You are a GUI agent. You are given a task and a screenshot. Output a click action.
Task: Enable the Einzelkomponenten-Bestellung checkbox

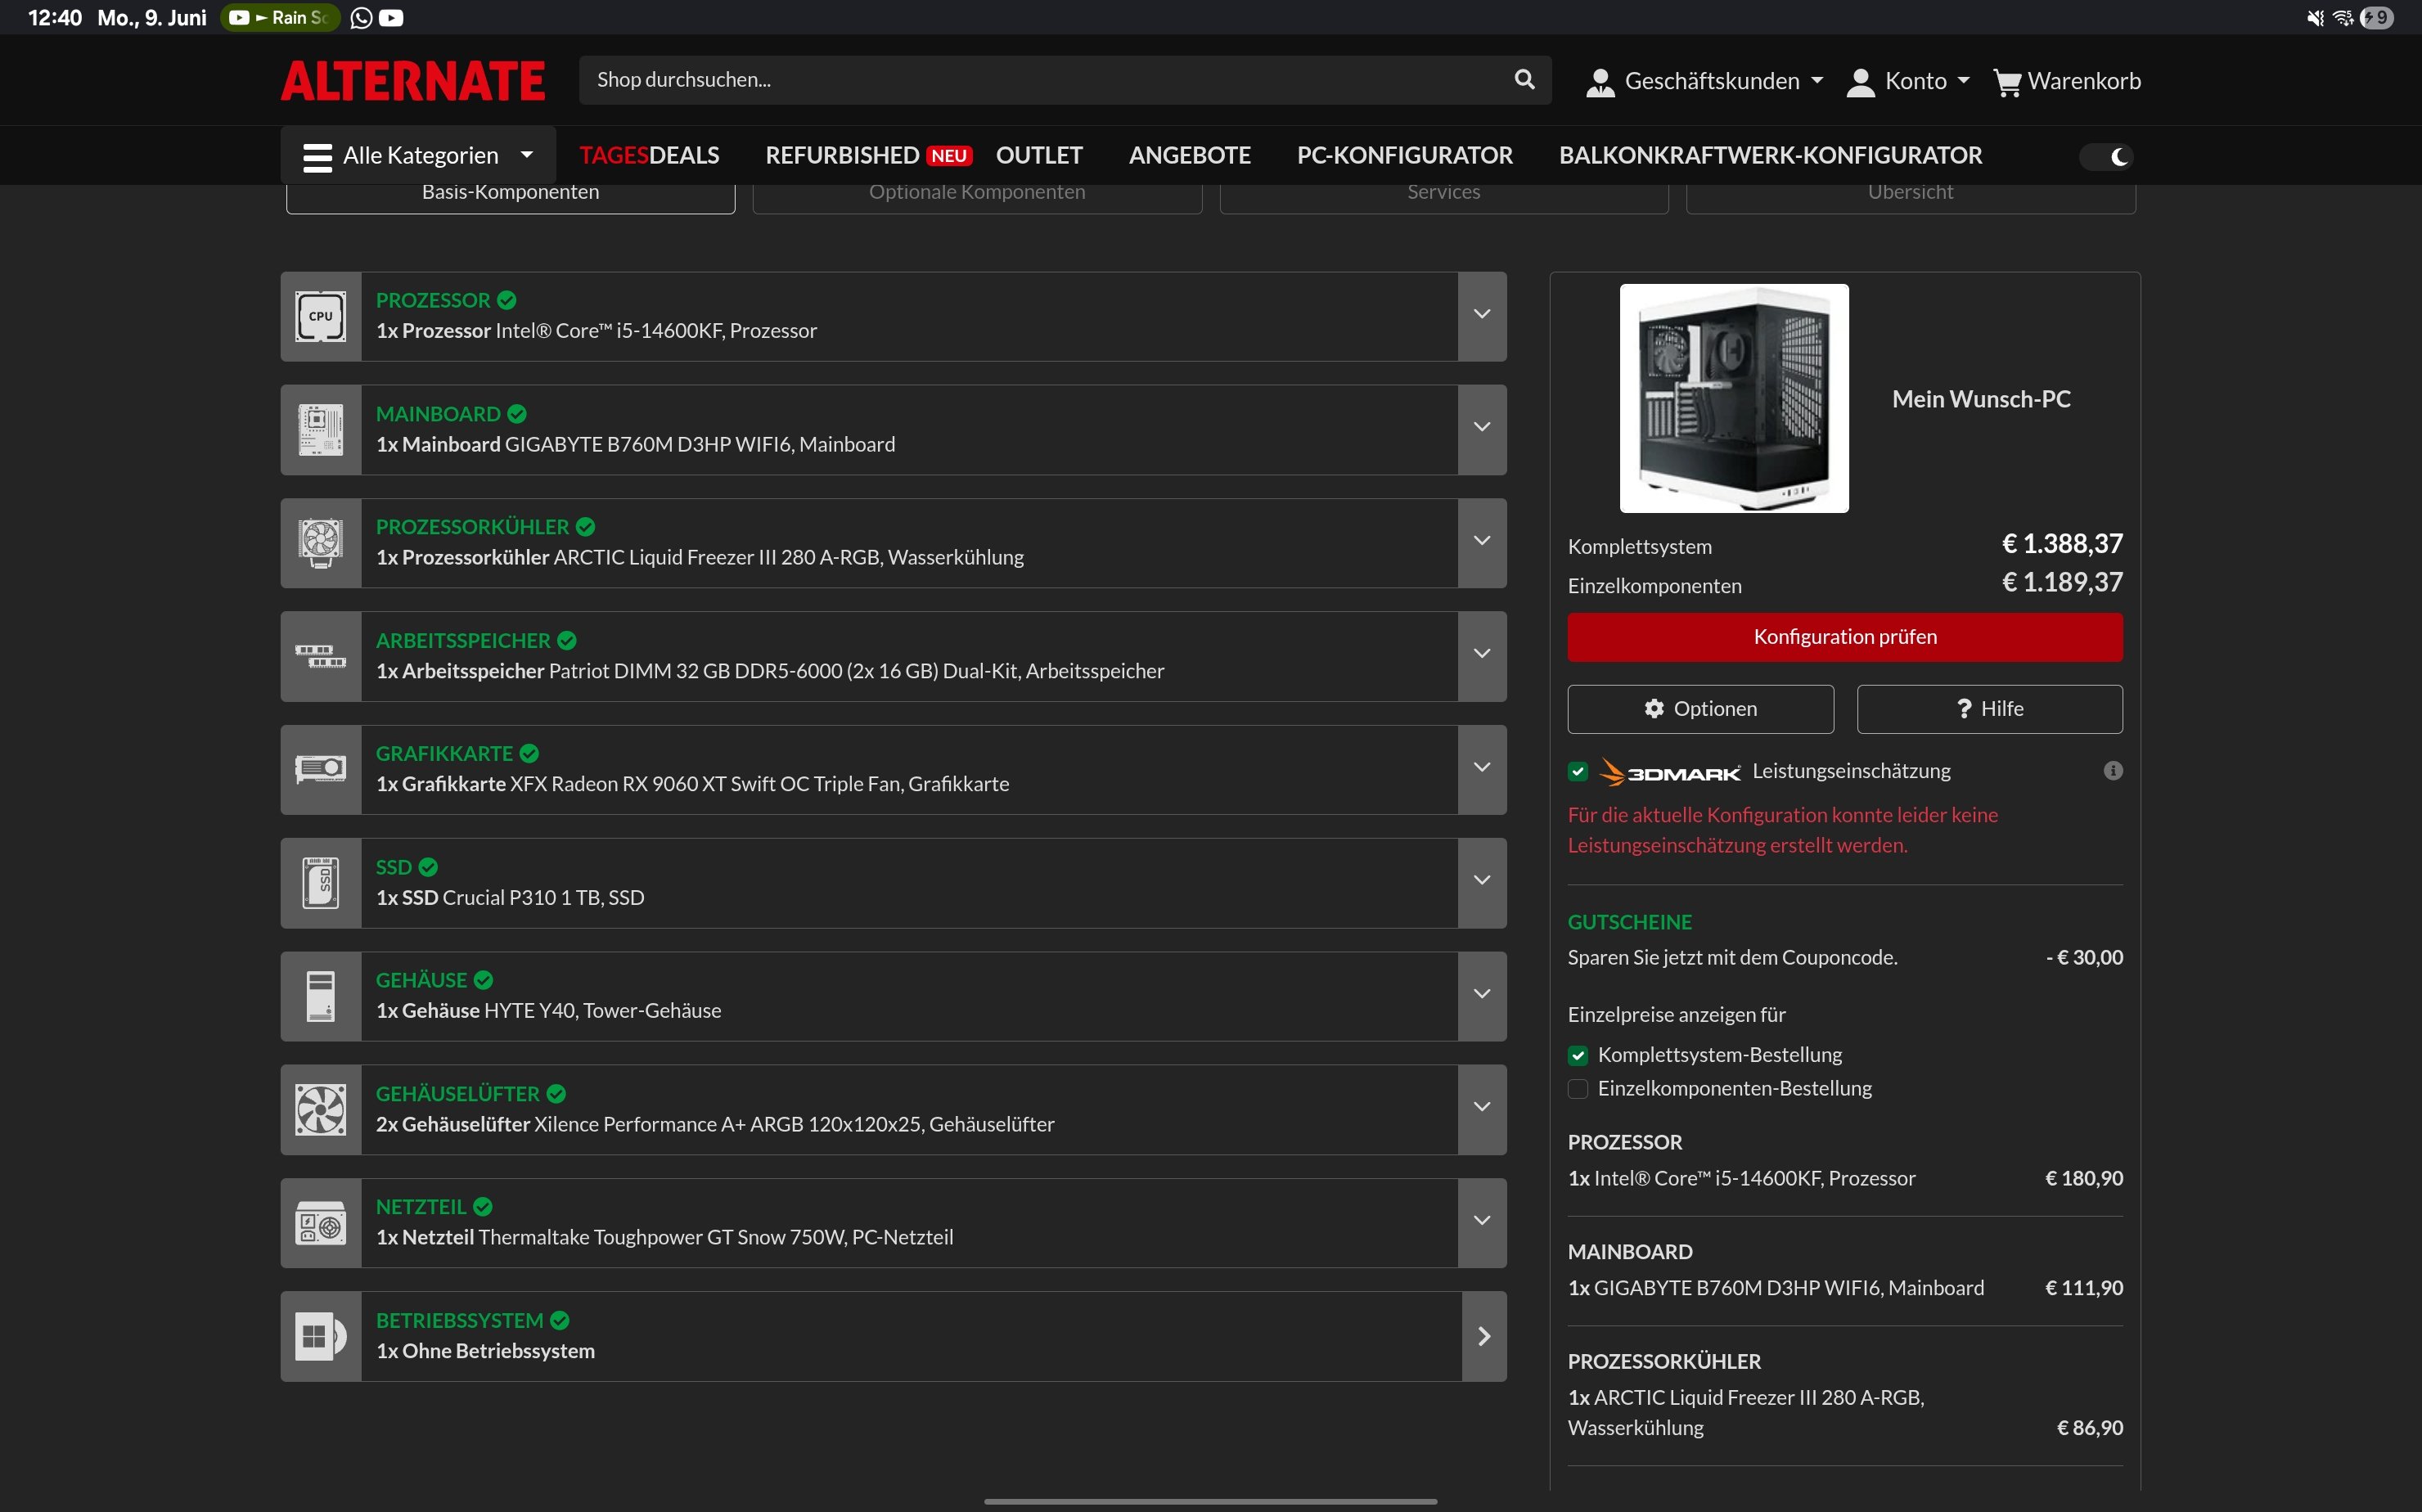click(1578, 1089)
